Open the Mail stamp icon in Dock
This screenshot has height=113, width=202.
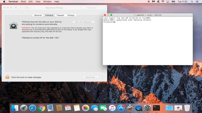50,108
